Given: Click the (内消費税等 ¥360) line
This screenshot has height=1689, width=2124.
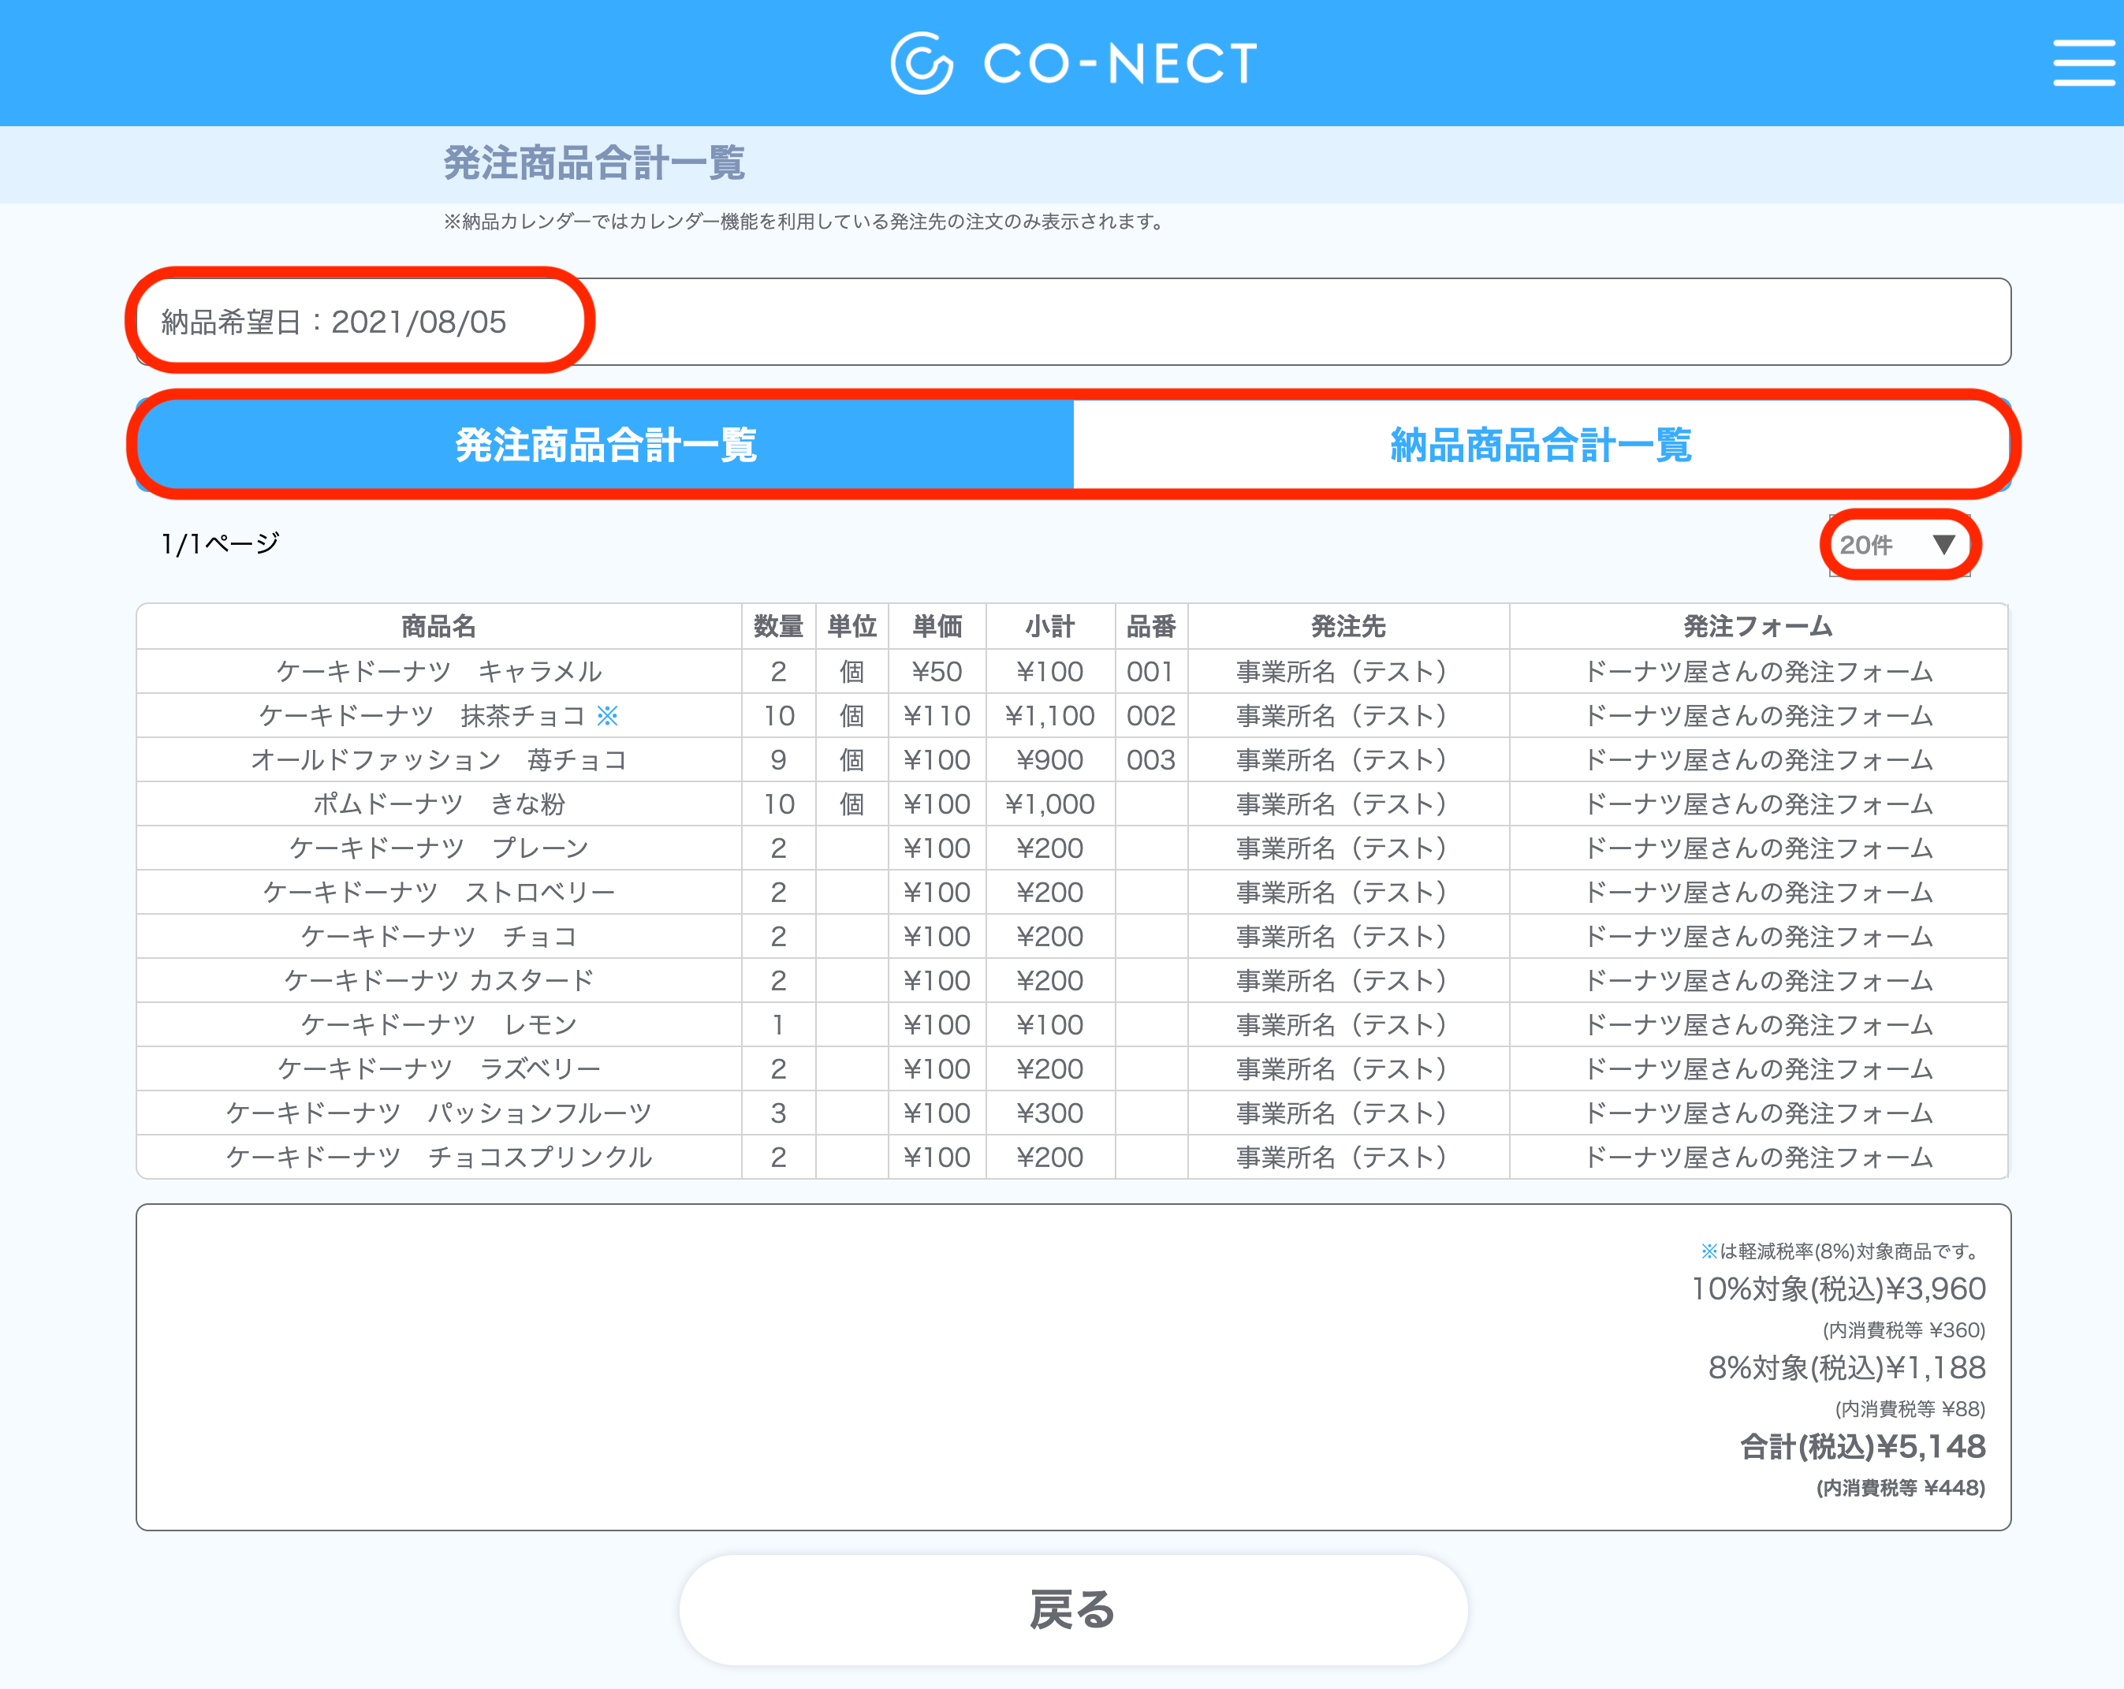Looking at the screenshot, I should coord(1903,1329).
